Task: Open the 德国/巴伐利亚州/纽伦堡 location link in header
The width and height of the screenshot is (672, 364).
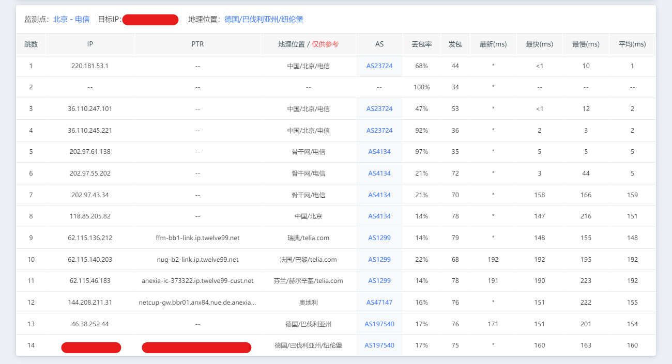Action: click(x=264, y=19)
